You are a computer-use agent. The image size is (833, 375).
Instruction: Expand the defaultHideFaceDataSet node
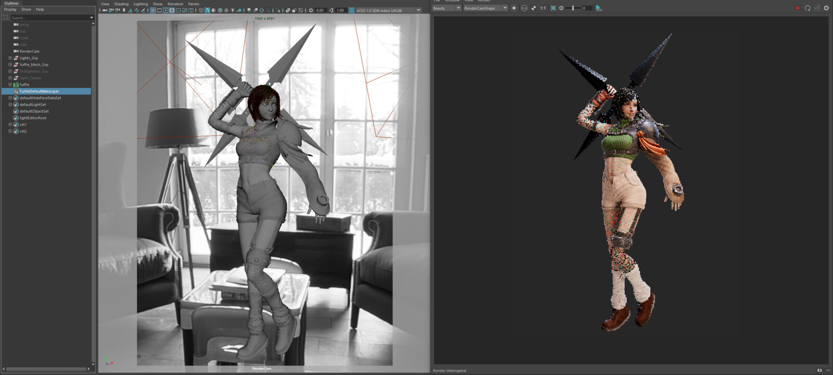click(x=10, y=98)
